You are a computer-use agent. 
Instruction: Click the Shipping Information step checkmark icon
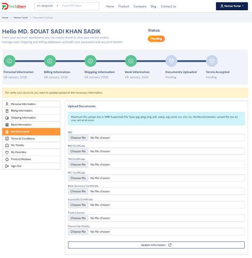click(x=90, y=61)
